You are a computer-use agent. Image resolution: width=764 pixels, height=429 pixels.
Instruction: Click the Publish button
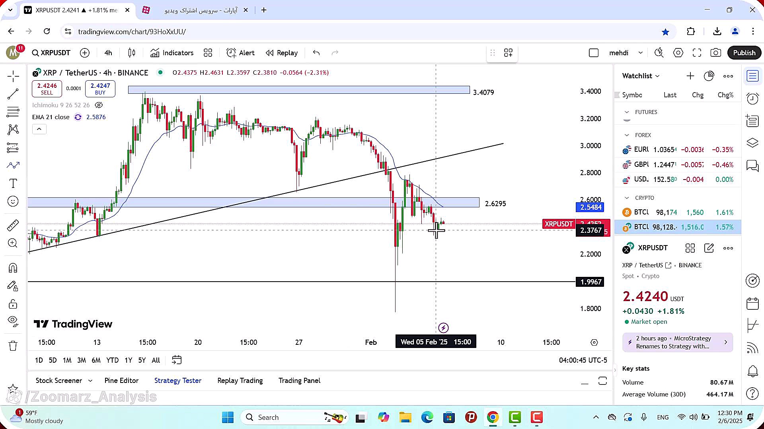pos(744,53)
